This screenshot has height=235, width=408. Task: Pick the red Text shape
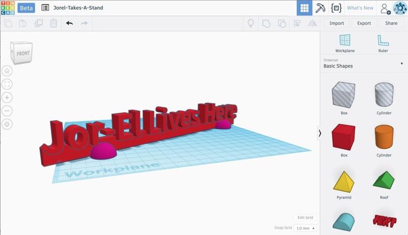[x=385, y=221]
